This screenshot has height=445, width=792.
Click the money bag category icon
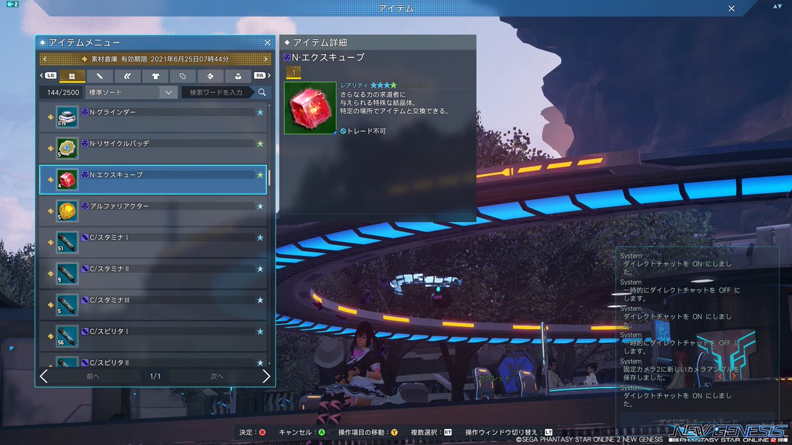[x=238, y=76]
